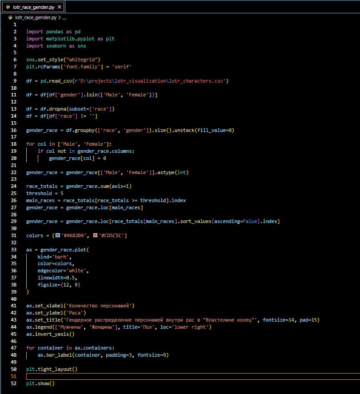Screen dimensions: 360x394
Task: Click 'set_xlabel' on line 41
Action: point(49,306)
